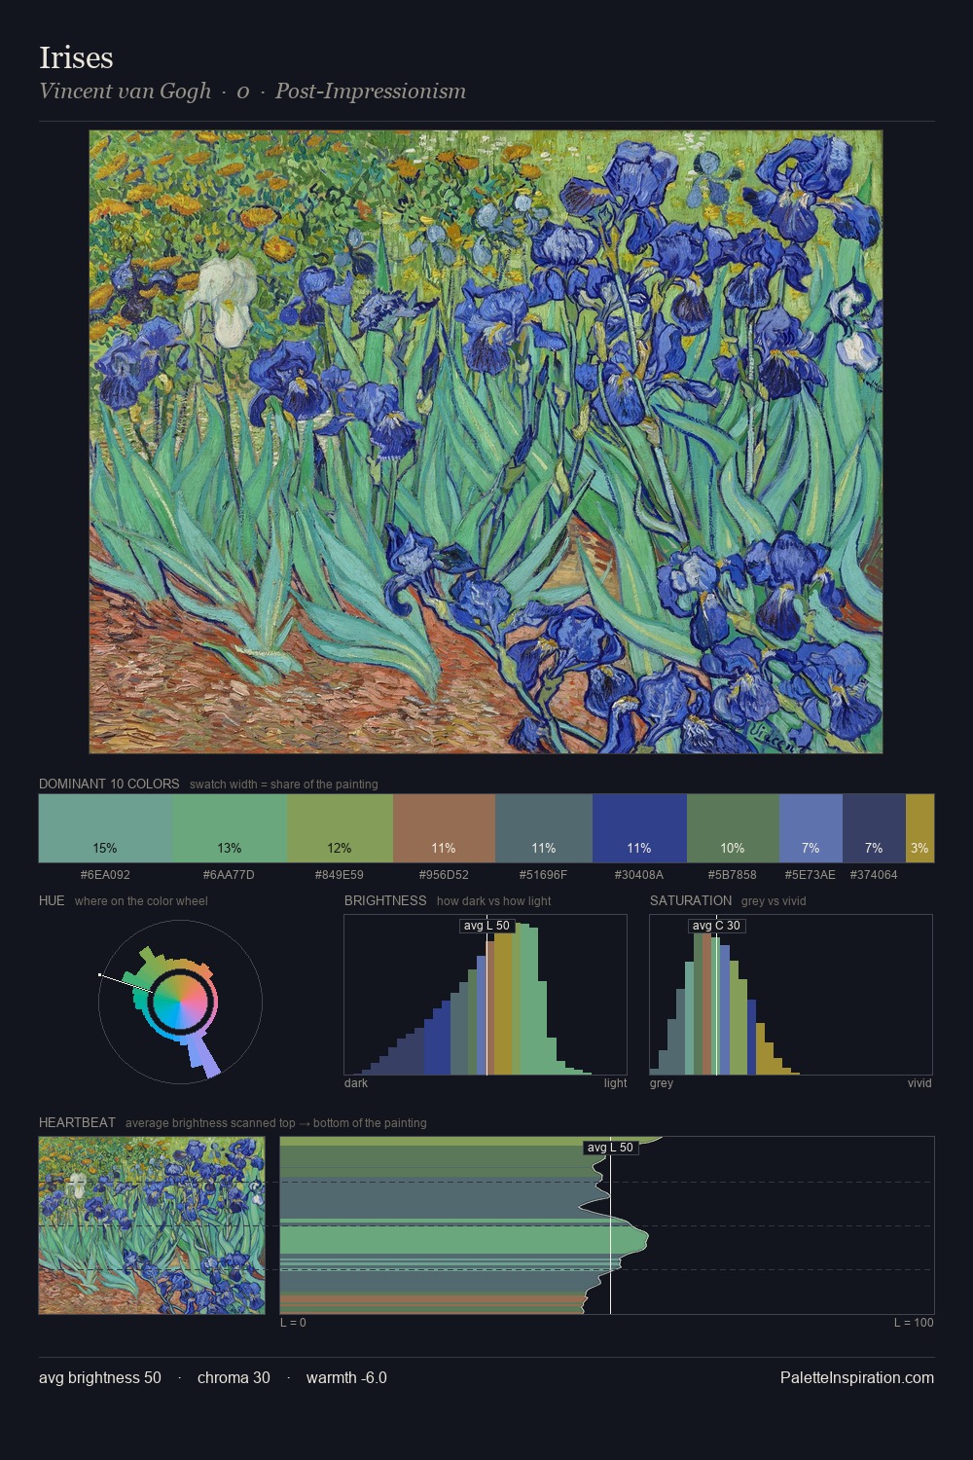Click the 'vivid' axis label under Saturation
Viewport: 973px width, 1460px height.
(x=919, y=1082)
